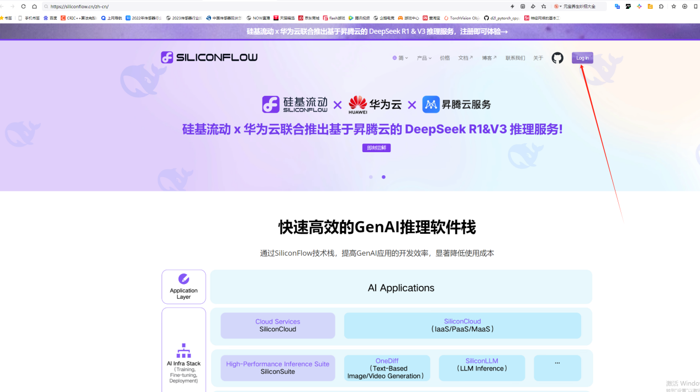Open the 京东商城 bookmark
The image size is (700, 392).
pyautogui.click(x=309, y=18)
